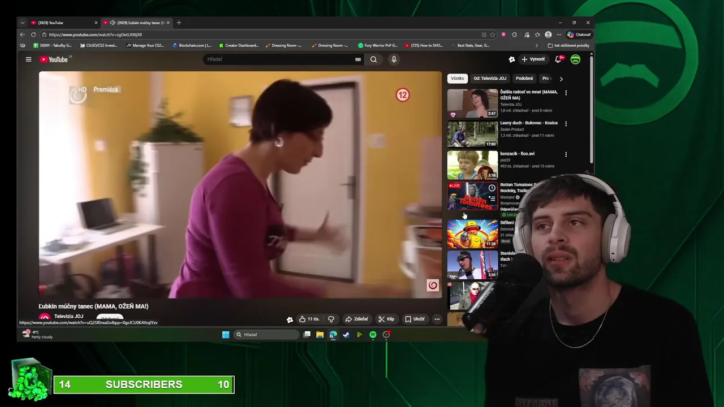Click the YouTube logo to go home

54,59
